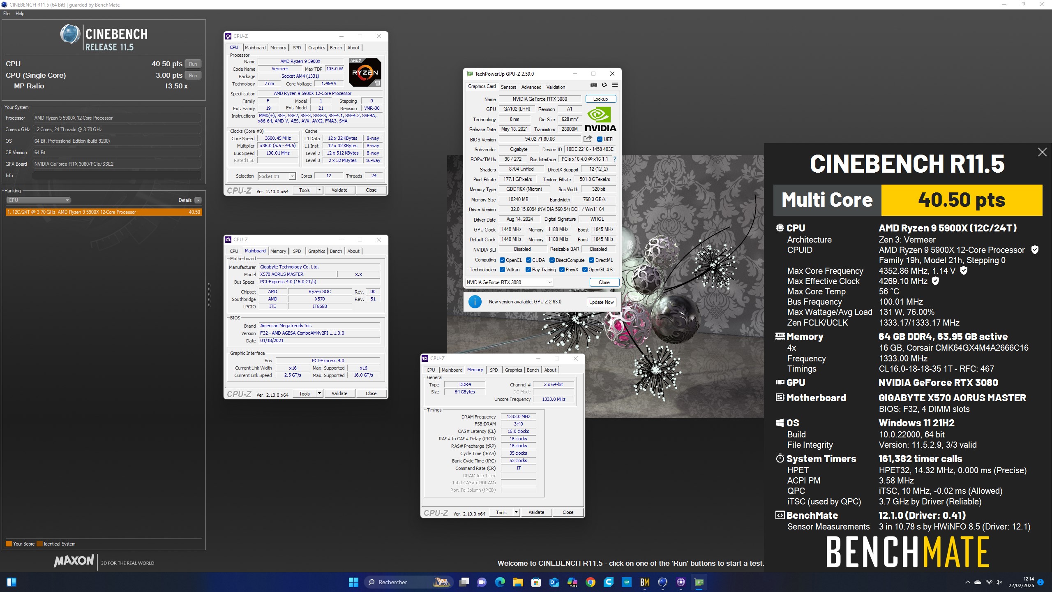Click the GPU-Z refresh icon
1052x592 pixels.
tap(604, 85)
